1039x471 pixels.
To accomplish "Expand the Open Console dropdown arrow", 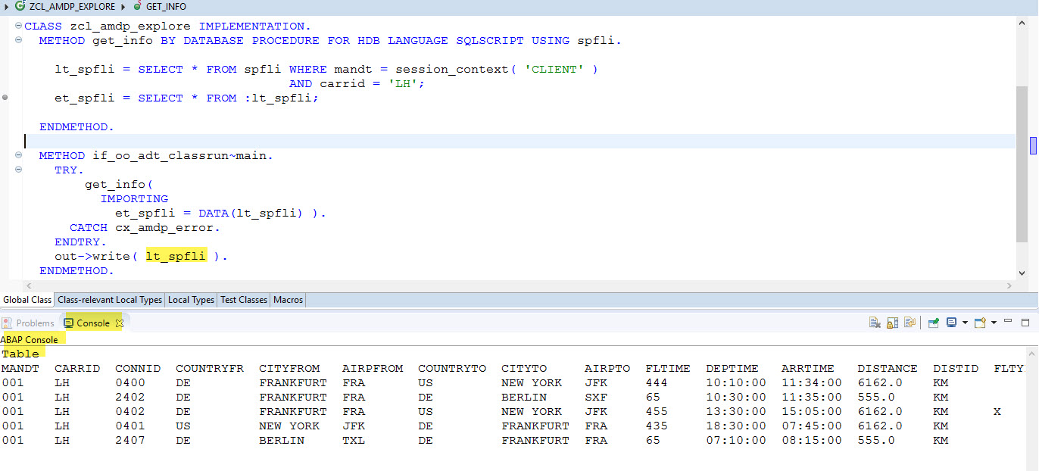I will (x=994, y=323).
